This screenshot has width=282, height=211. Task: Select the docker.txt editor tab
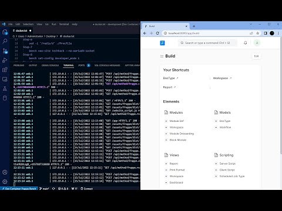tap(21, 30)
